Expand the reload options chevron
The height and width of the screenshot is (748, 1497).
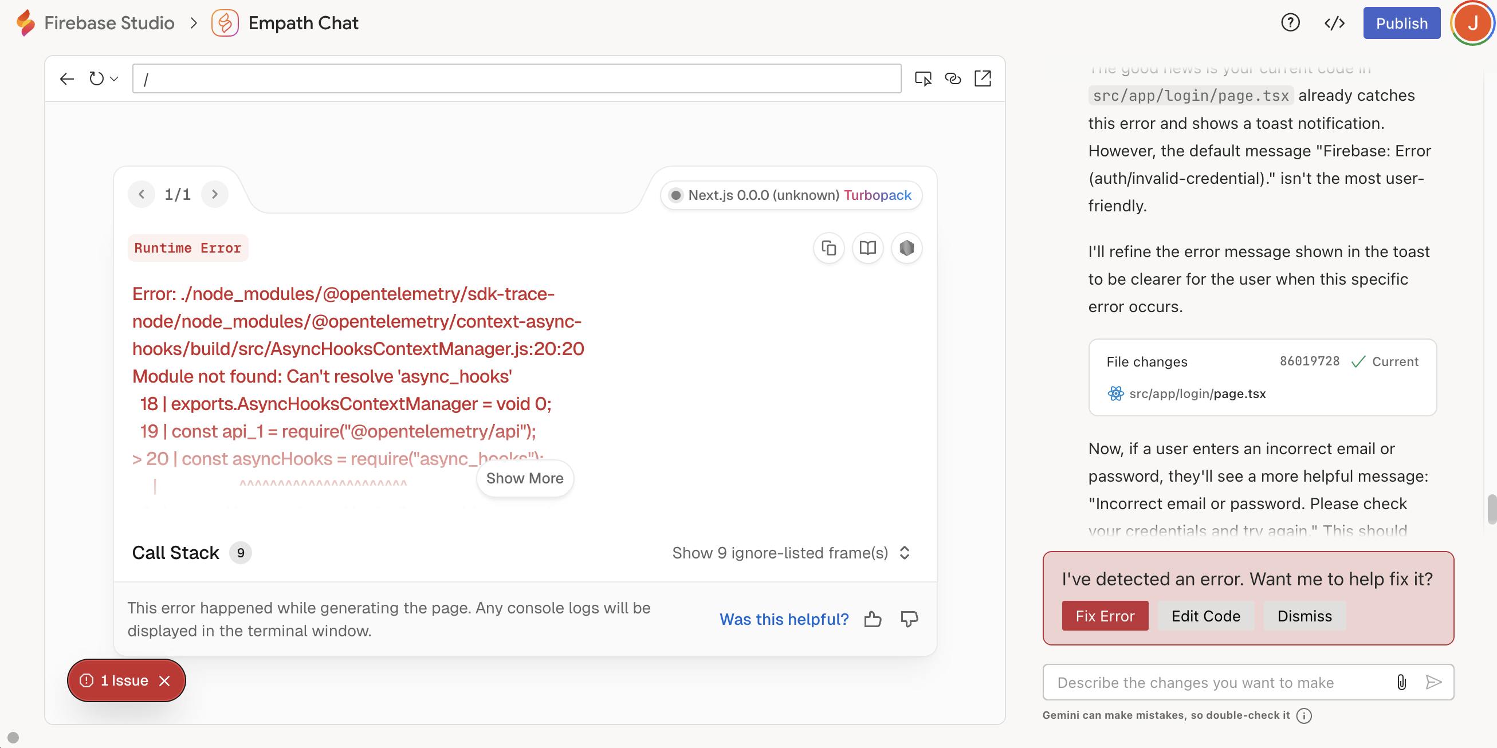[115, 78]
